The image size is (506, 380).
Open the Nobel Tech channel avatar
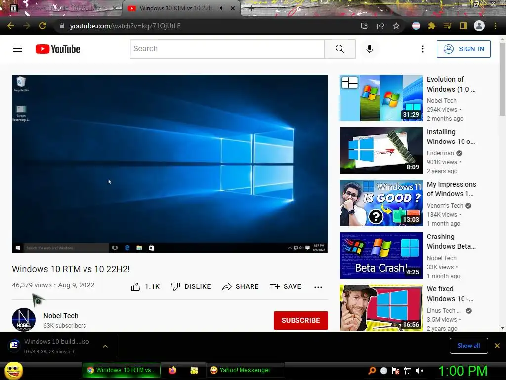click(24, 320)
